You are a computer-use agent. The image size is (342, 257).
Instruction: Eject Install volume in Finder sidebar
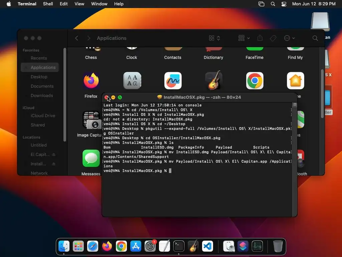pos(54,164)
